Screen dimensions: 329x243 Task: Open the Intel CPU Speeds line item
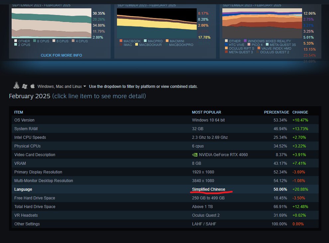(x=165, y=137)
